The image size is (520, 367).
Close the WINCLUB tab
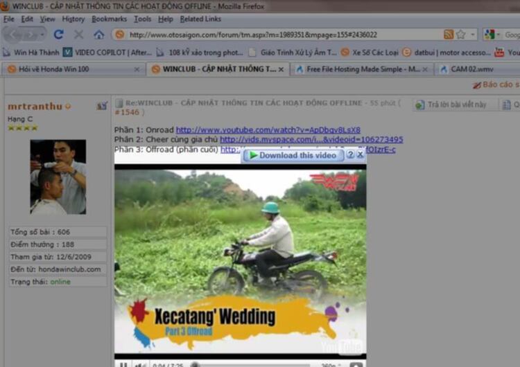[281, 69]
